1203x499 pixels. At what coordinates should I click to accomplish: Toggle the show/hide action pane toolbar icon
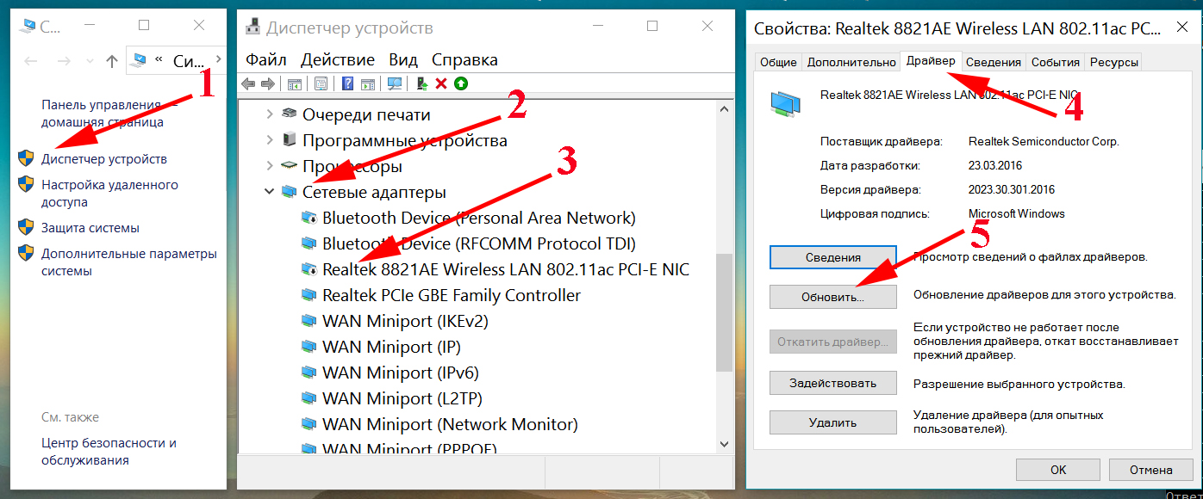[368, 83]
